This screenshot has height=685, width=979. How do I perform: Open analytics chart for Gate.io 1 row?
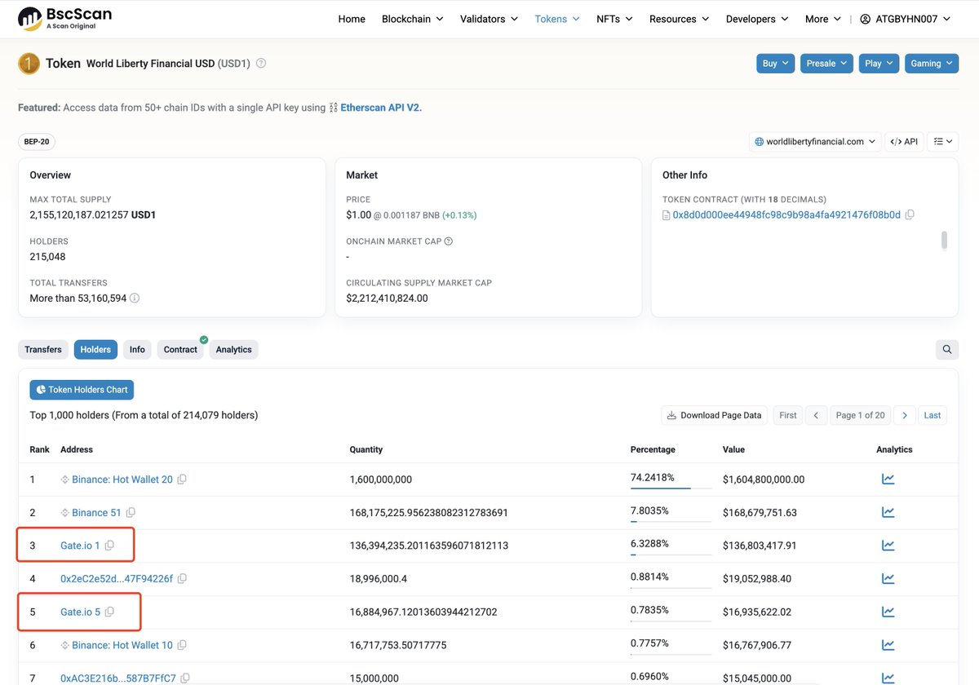888,546
